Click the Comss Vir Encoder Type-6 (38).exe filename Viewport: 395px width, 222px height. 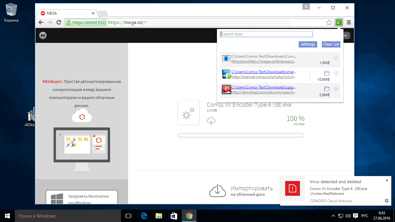tap(249, 105)
